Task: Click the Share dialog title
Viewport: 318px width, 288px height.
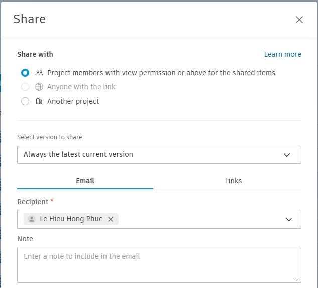Action: 30,19
